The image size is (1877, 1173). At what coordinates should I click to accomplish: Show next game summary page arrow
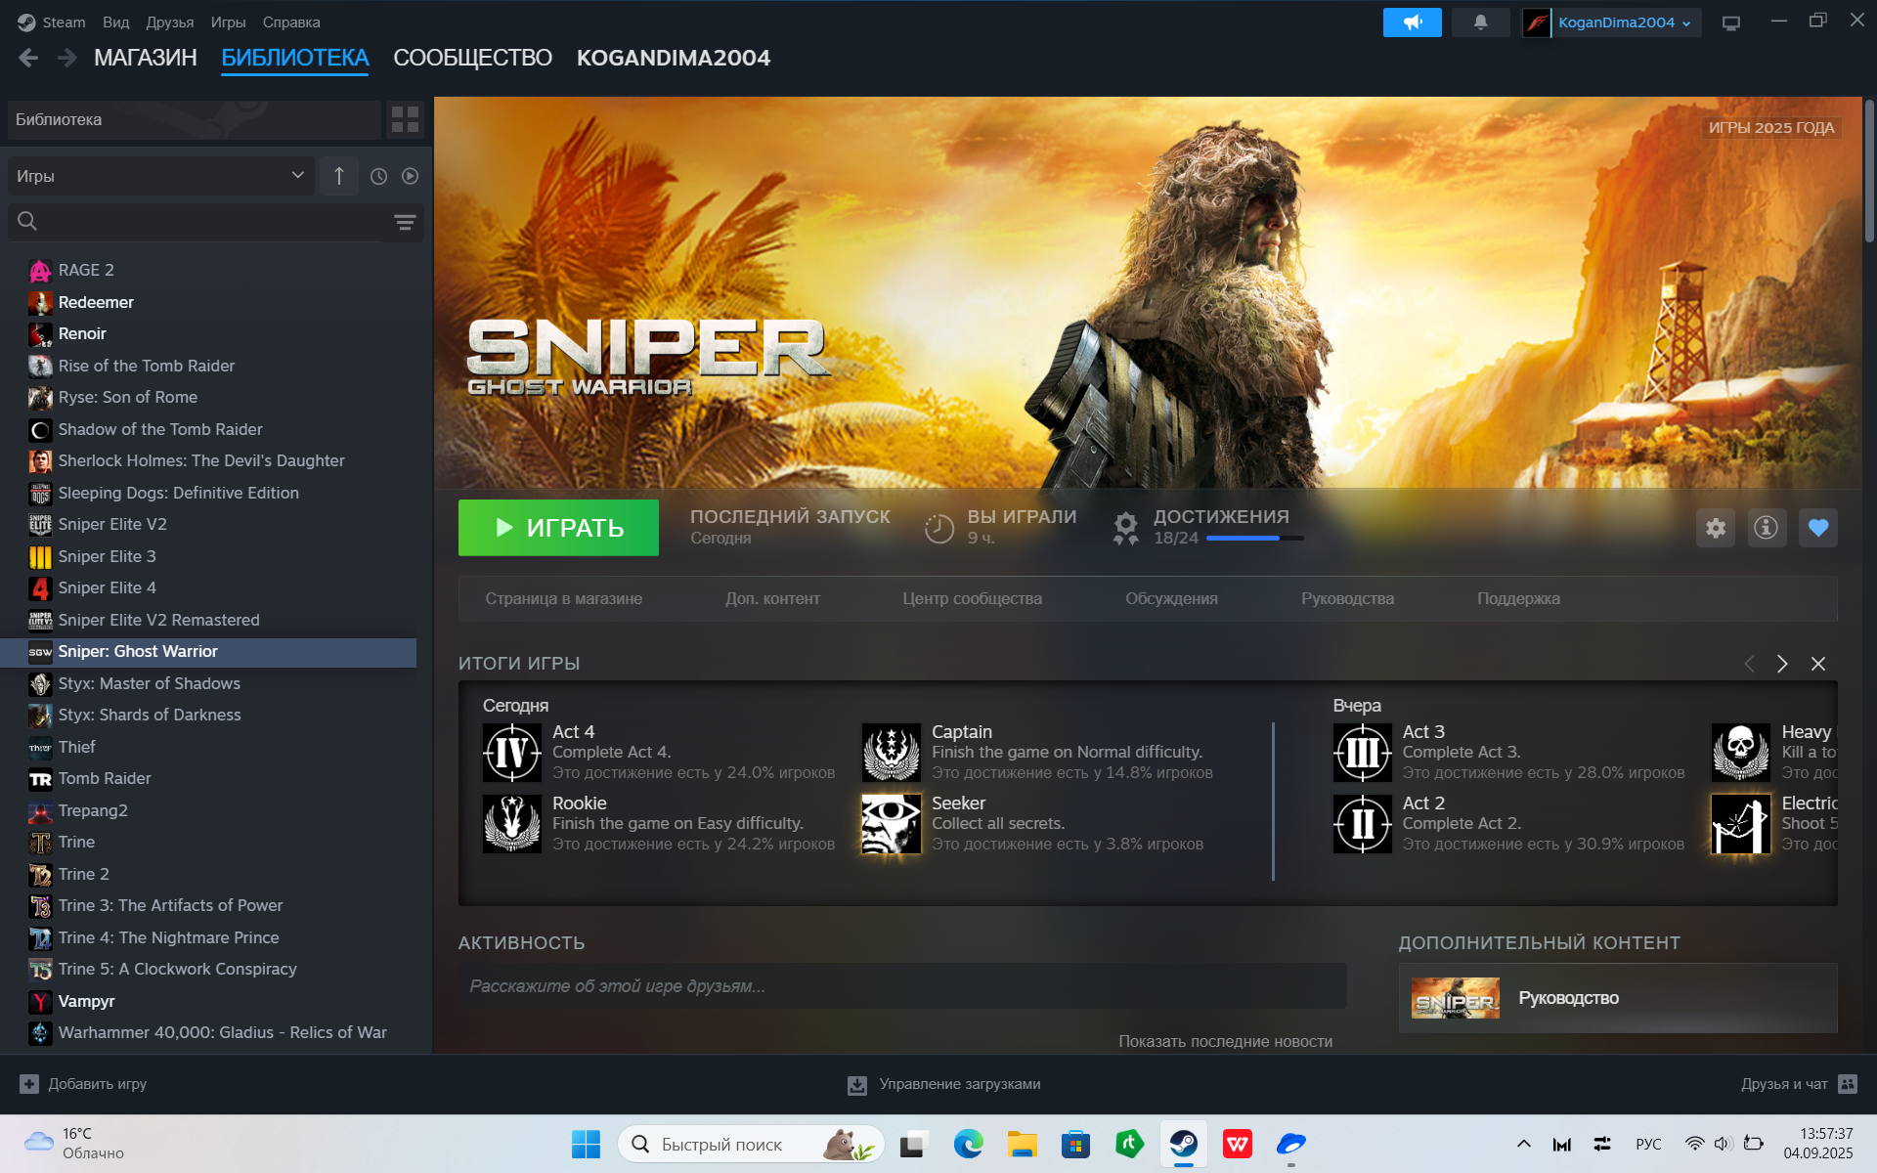click(1782, 664)
